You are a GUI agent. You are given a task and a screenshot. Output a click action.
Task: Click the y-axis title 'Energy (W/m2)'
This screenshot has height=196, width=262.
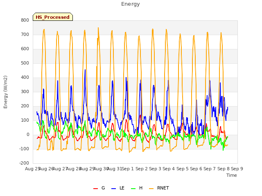[x=5, y=92]
